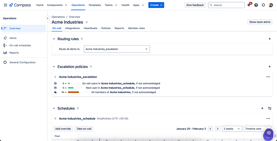Go to Home in the top navigation

pos(40,5)
